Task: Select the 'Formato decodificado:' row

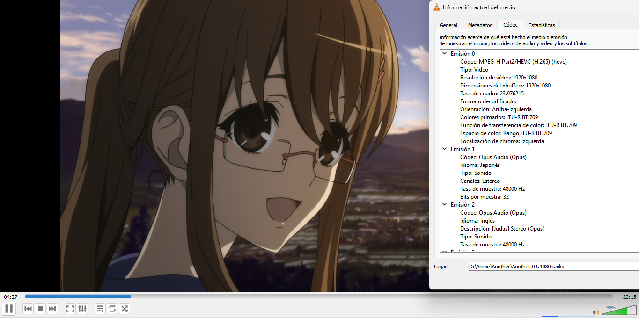Action: coord(488,101)
